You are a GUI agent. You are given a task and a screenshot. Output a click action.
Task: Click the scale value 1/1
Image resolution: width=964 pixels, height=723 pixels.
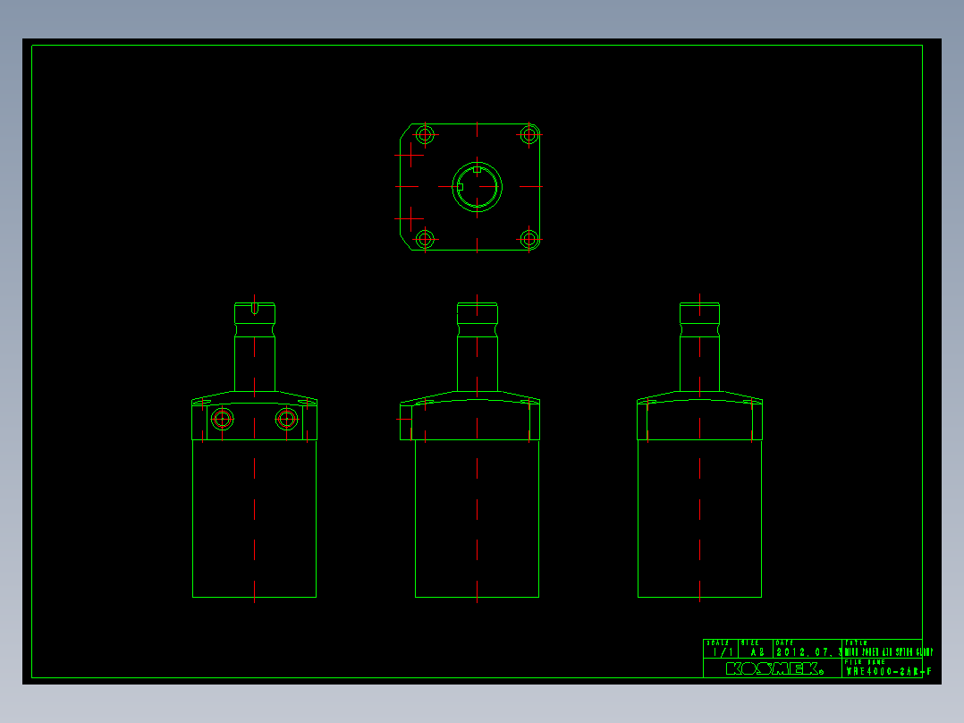723,652
